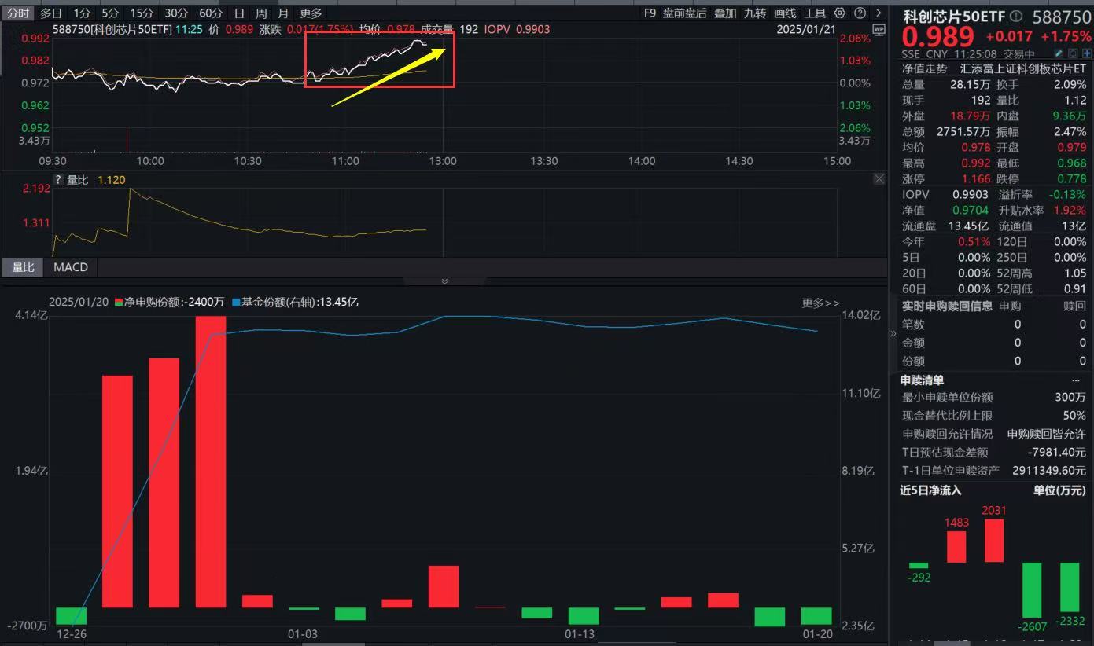Click the magnifier icon next to the pencil
Screen dimensions: 1094x646
click(x=1073, y=53)
